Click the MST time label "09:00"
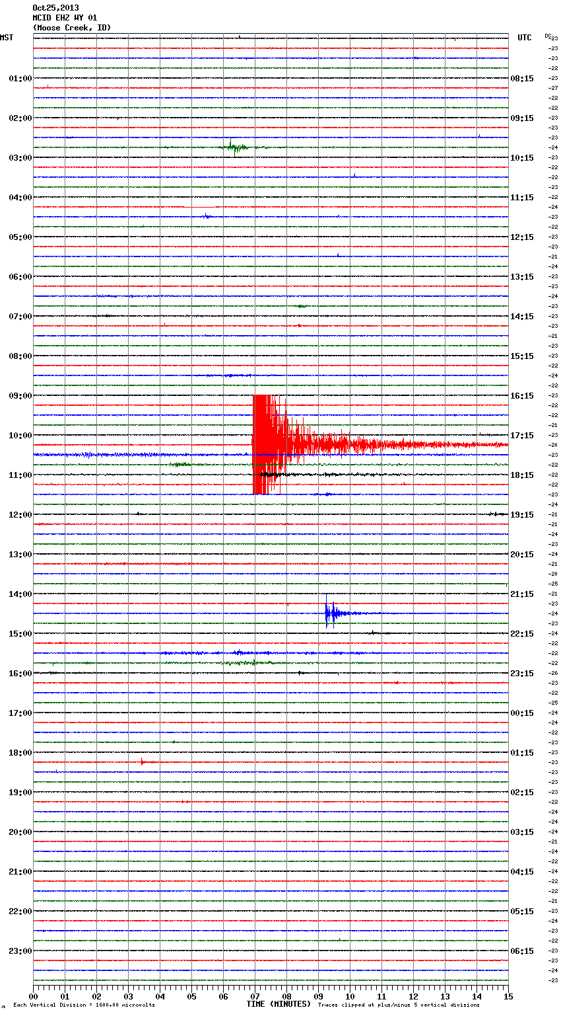561x1014 pixels. click(20, 396)
